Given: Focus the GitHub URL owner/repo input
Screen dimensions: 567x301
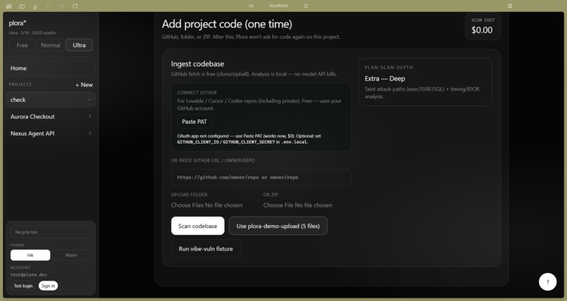Looking at the screenshot, I should pos(261,177).
